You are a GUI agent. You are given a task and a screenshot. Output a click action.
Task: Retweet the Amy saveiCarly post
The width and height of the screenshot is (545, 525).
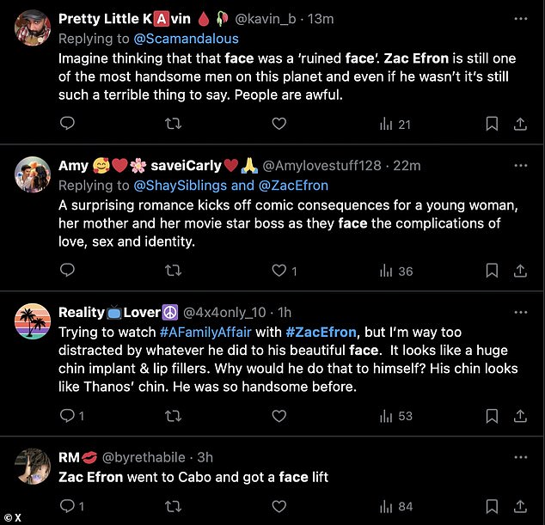tap(173, 271)
